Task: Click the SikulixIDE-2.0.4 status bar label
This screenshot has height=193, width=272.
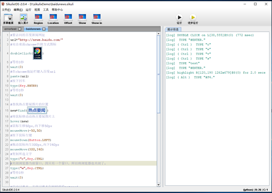Action: click(x=11, y=190)
